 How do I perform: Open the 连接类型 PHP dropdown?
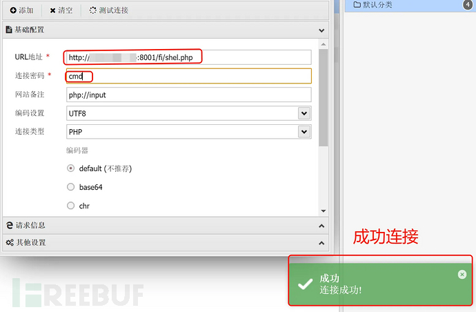(x=304, y=132)
